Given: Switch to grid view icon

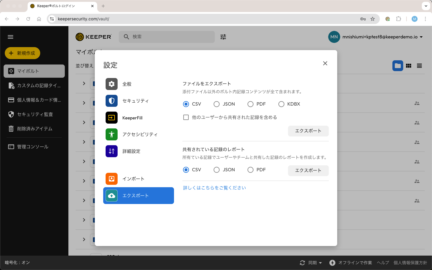Looking at the screenshot, I should [409, 66].
